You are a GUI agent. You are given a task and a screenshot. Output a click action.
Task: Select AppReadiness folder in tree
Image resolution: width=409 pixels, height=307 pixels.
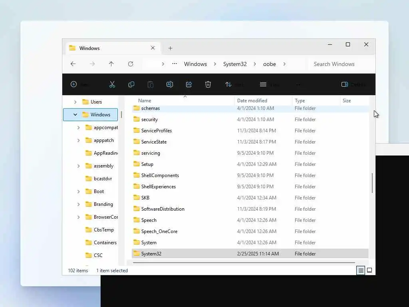click(x=102, y=153)
